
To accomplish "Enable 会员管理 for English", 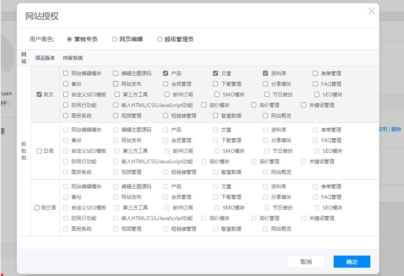I will [x=165, y=84].
